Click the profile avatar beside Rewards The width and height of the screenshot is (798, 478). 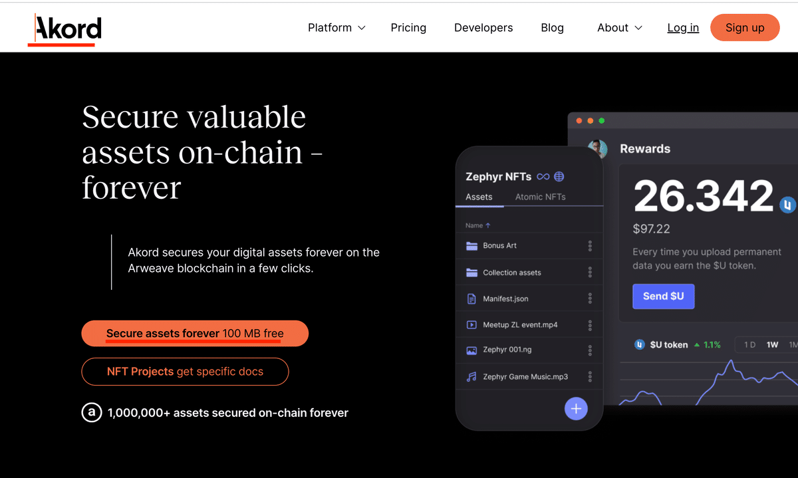pos(598,149)
